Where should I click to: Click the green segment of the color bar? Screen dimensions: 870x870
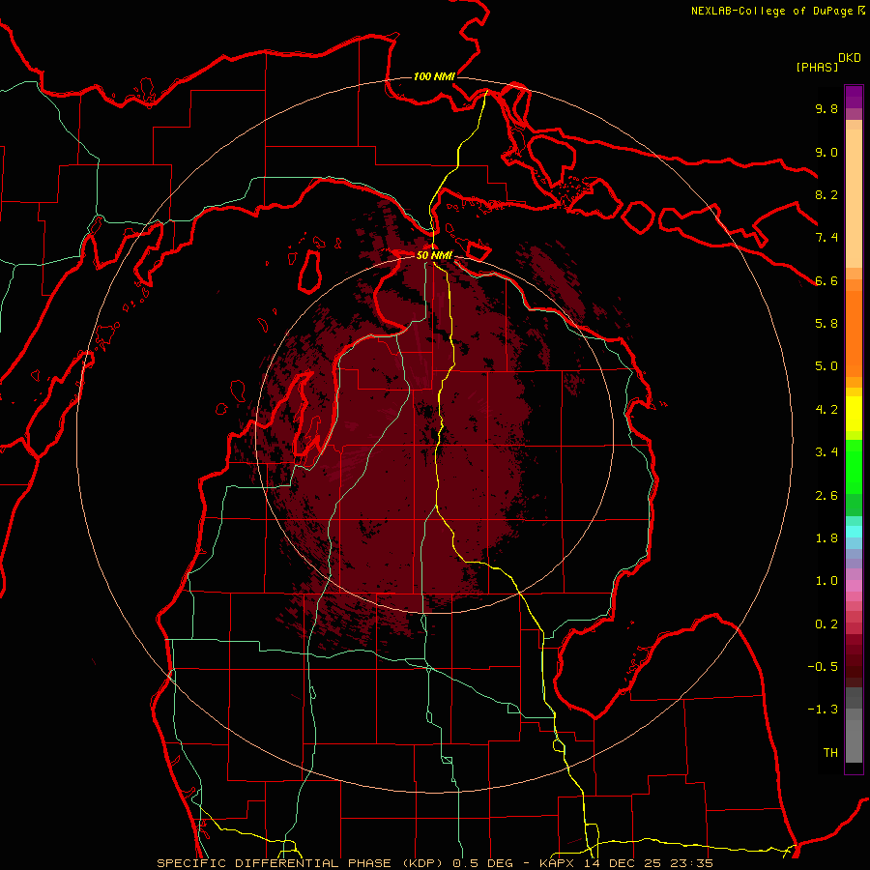[x=854, y=467]
